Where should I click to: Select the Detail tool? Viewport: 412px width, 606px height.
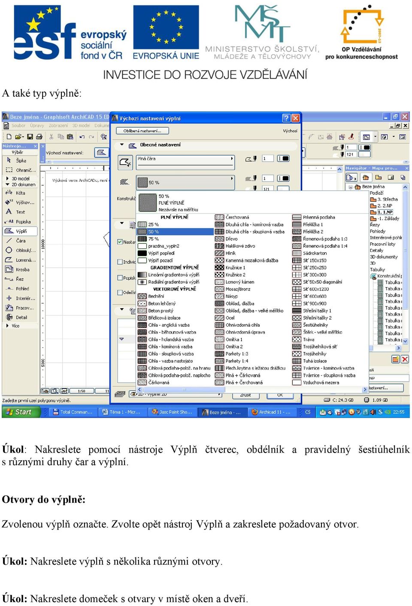(x=20, y=318)
